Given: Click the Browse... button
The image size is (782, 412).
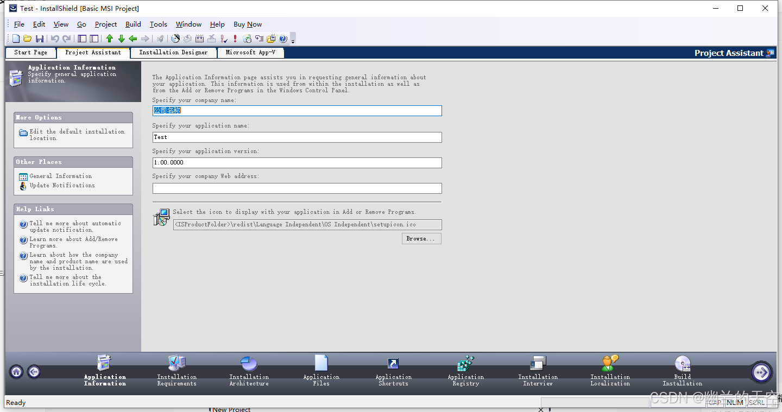Looking at the screenshot, I should coord(421,239).
